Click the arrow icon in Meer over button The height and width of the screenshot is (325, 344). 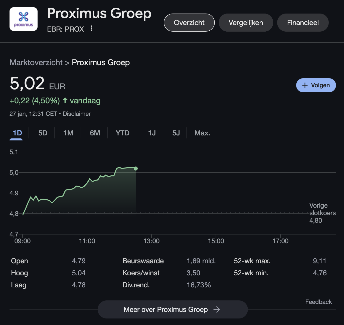pos(217,309)
